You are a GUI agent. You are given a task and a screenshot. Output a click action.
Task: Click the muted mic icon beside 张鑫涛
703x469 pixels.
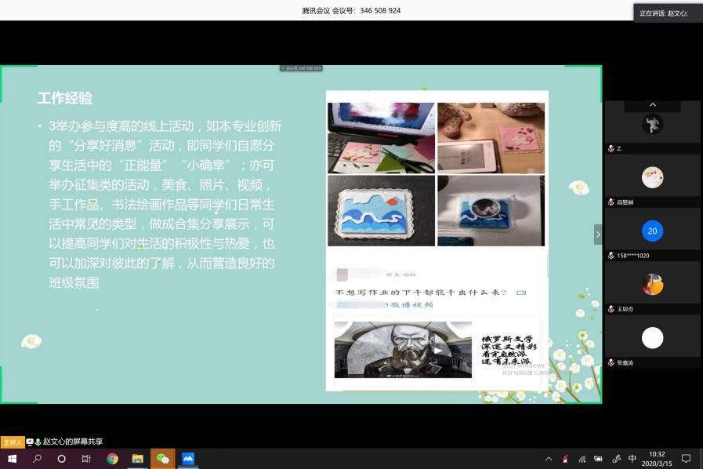[x=611, y=362]
